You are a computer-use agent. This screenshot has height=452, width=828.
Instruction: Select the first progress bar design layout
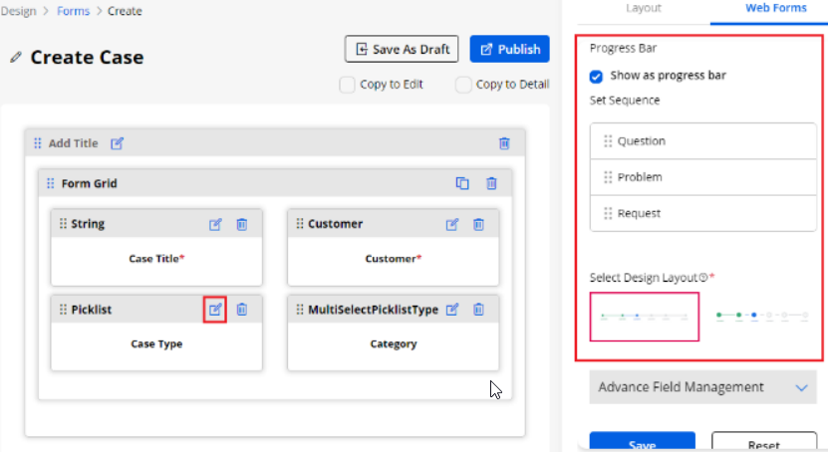(644, 317)
